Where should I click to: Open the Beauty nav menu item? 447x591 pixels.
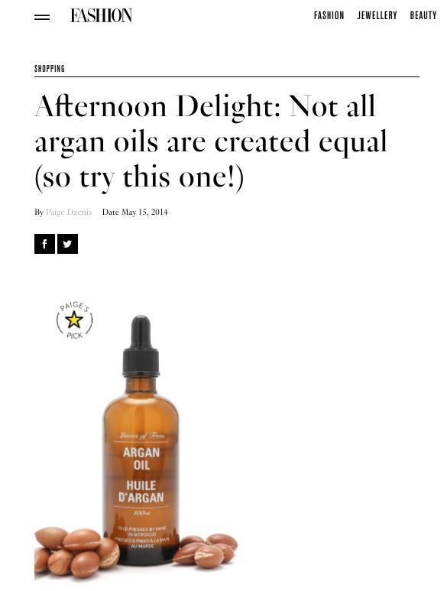[423, 15]
